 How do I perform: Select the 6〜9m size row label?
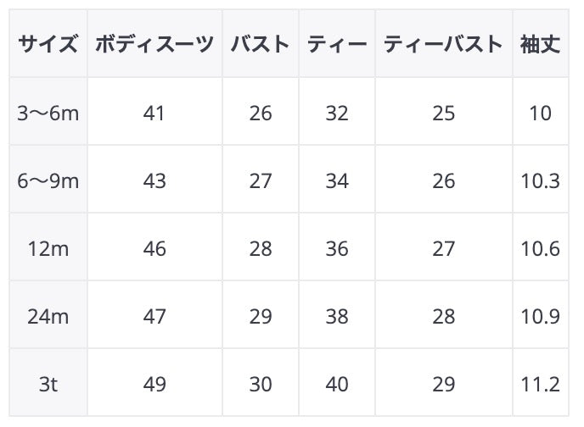pyautogui.click(x=48, y=180)
